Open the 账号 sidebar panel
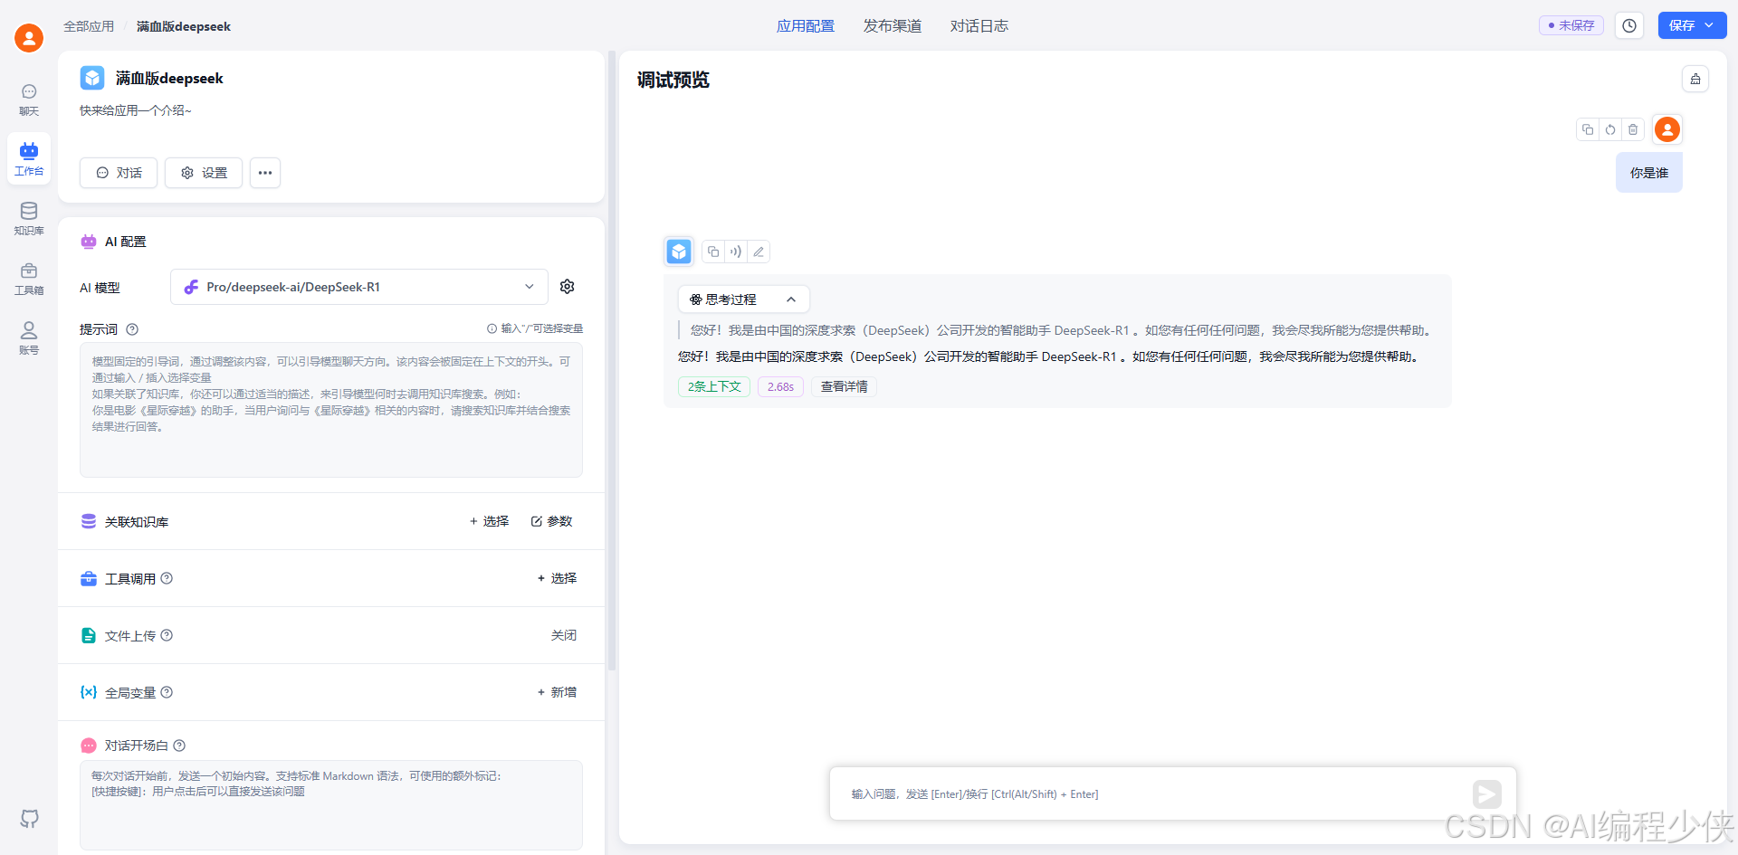The image size is (1738, 855). point(28,336)
